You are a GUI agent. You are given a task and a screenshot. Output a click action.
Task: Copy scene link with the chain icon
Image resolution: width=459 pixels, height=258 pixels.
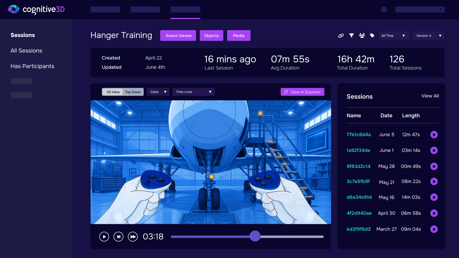coord(341,36)
